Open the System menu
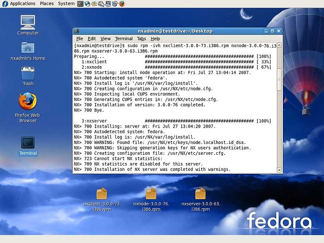The height and width of the screenshot is (243, 324). tap(66, 3)
